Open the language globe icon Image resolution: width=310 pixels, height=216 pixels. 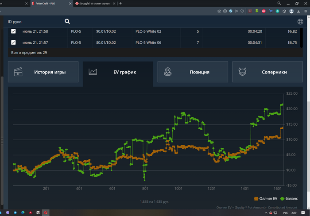[x=301, y=21]
